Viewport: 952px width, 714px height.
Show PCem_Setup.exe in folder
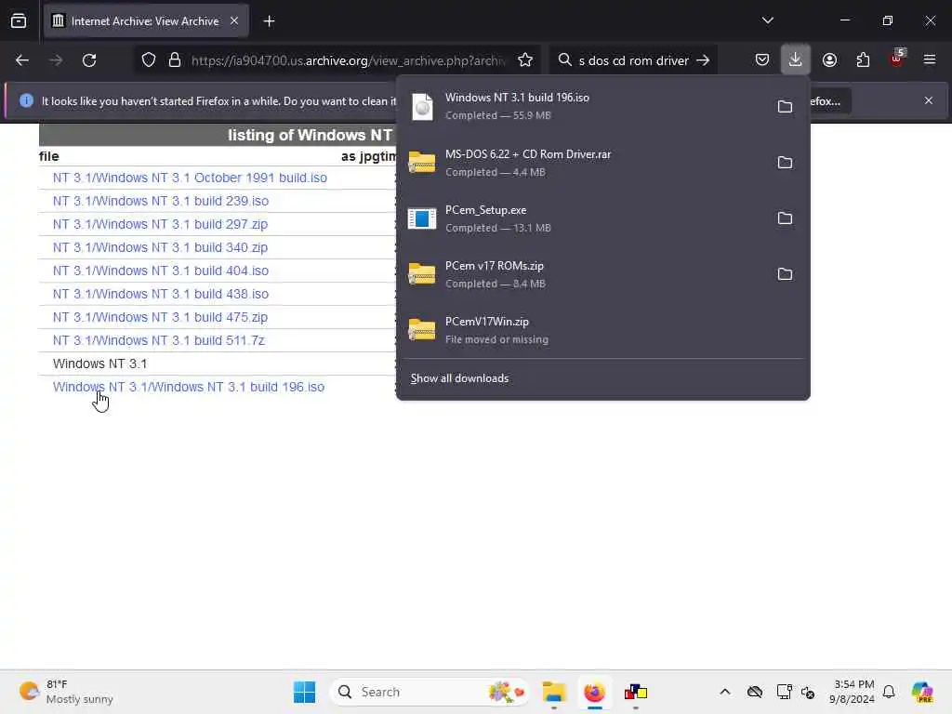tap(785, 218)
